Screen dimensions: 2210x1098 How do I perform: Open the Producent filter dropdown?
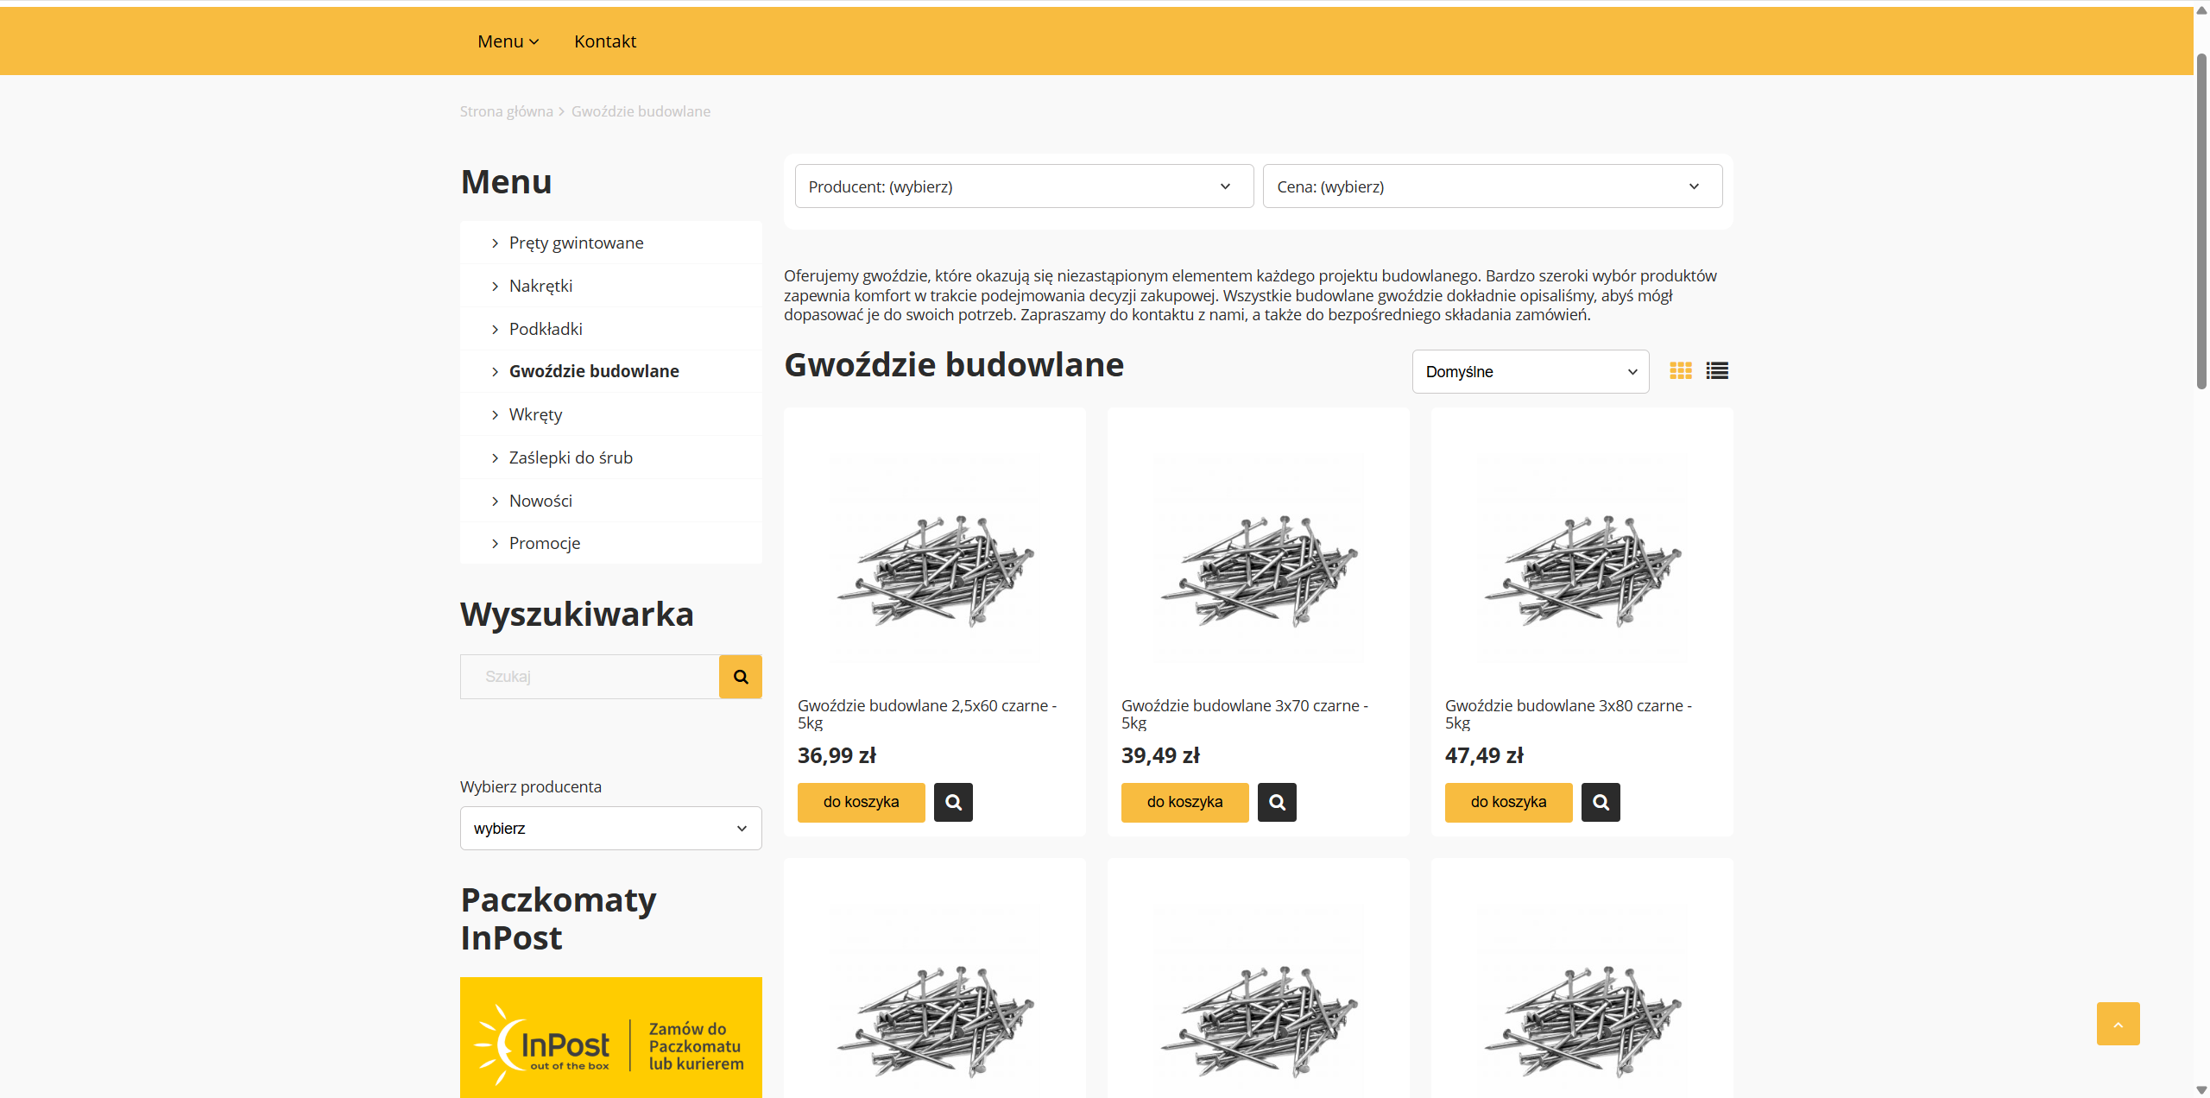click(x=1024, y=186)
